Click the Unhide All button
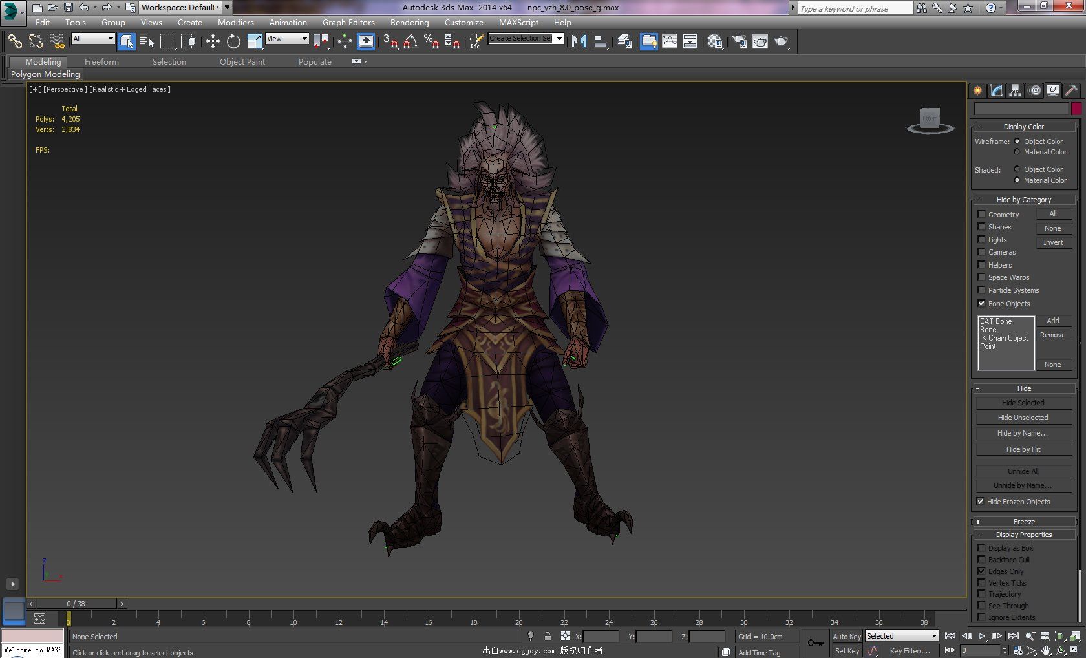The height and width of the screenshot is (658, 1086). [x=1023, y=471]
